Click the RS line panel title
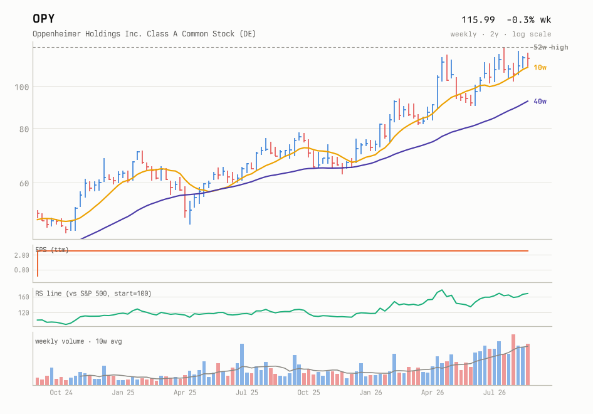This screenshot has width=593, height=414. tap(93, 294)
